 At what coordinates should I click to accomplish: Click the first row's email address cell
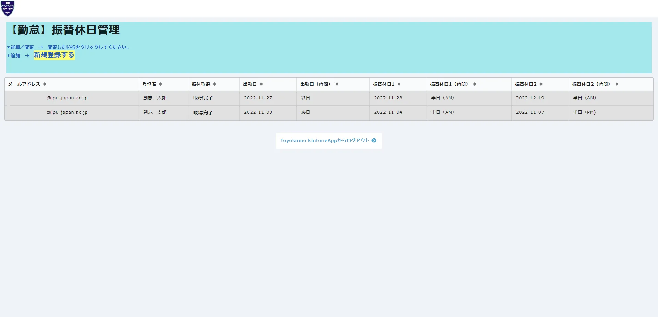point(67,98)
